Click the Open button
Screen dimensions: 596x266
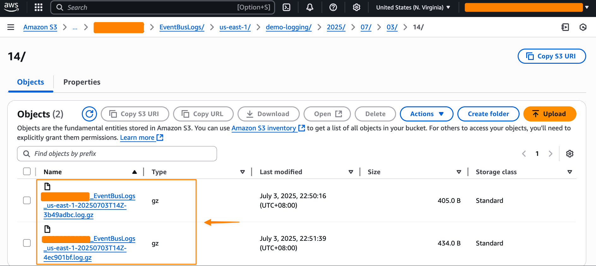327,114
